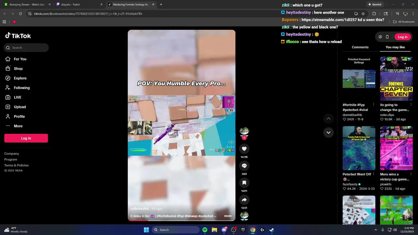This screenshot has height=235, width=418.
Task: Open Peterbot Went Off video thumbnail
Action: point(359,148)
